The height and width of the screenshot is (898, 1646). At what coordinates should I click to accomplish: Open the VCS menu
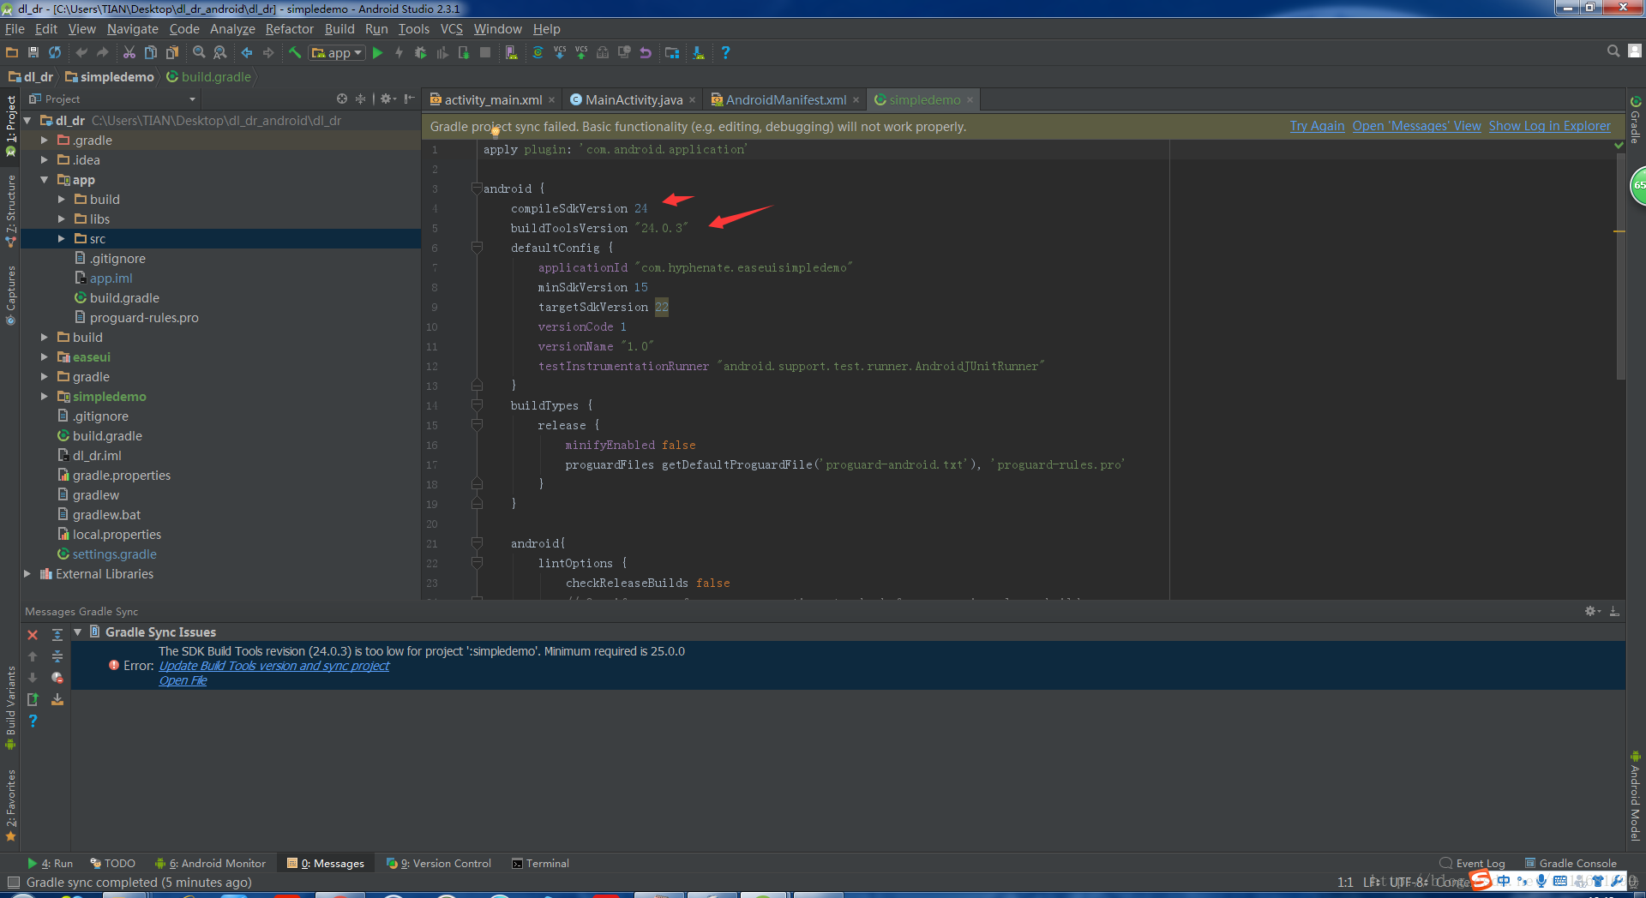pyautogui.click(x=451, y=29)
